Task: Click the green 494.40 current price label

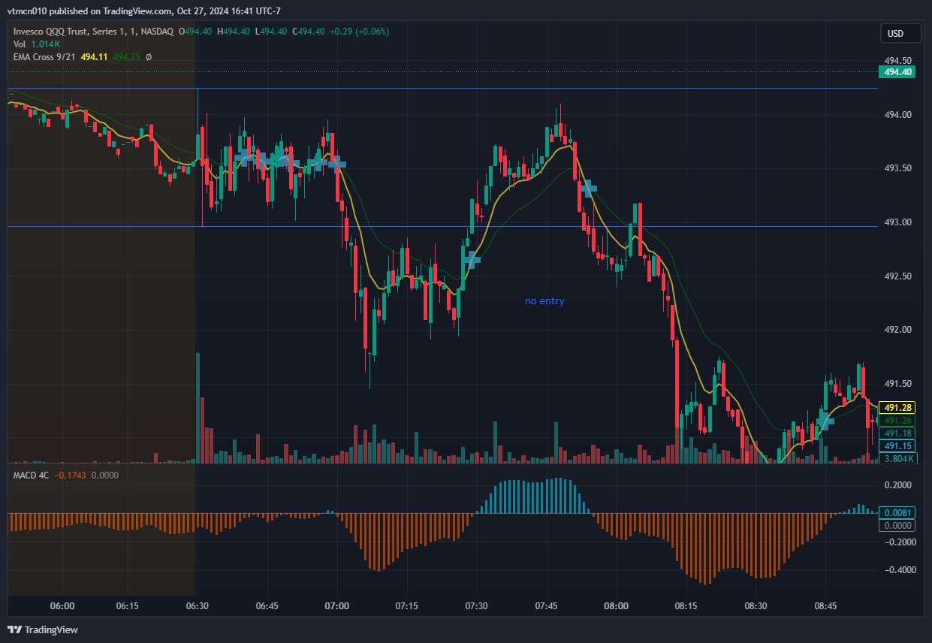Action: [898, 72]
